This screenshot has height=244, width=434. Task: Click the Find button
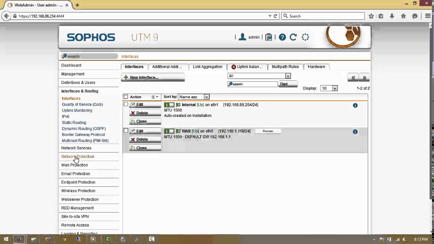pyautogui.click(x=288, y=84)
